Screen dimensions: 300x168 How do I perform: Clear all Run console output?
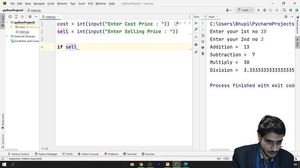point(203,54)
